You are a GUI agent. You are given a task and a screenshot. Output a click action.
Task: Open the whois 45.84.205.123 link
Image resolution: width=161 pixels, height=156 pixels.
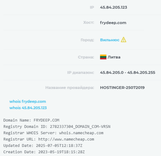[x=28, y=108]
